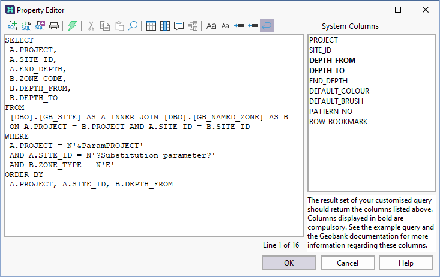Click the large Aa uppercase icon
440x277 pixels.
click(x=211, y=26)
